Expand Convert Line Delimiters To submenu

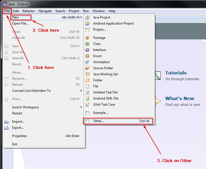tap(81, 91)
